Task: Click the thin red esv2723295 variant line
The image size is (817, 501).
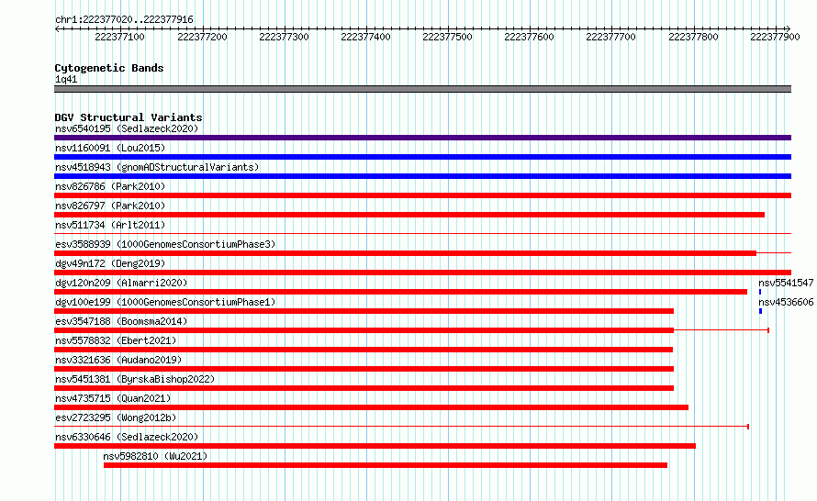Action: click(402, 427)
